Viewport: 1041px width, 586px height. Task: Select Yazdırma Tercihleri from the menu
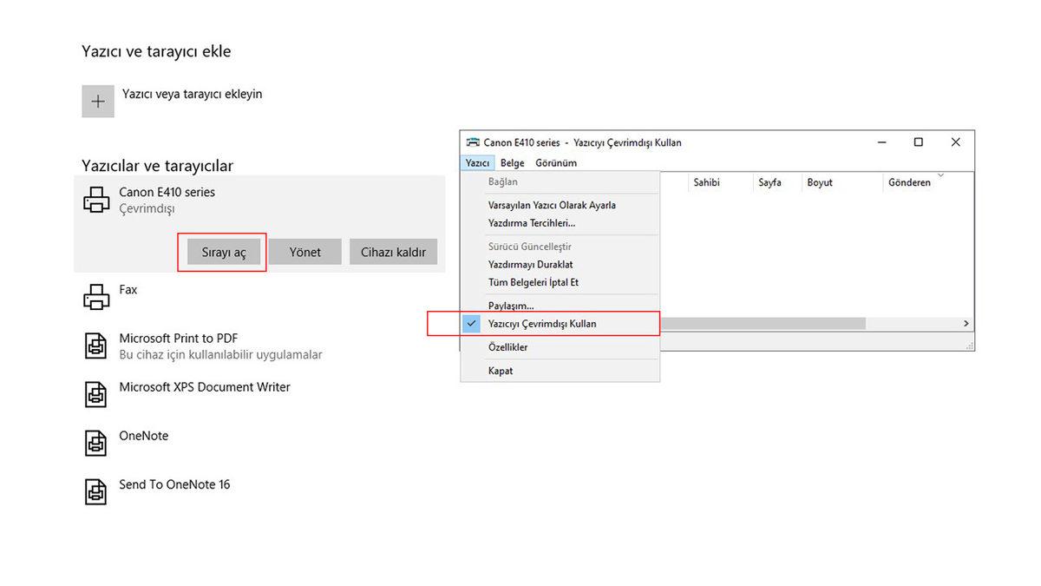coord(531,223)
